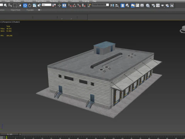Open the Civil View menu
The image size is (185, 139).
64,1
